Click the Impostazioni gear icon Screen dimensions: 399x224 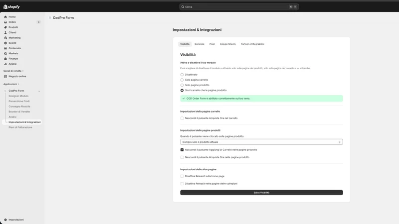click(x=5, y=220)
